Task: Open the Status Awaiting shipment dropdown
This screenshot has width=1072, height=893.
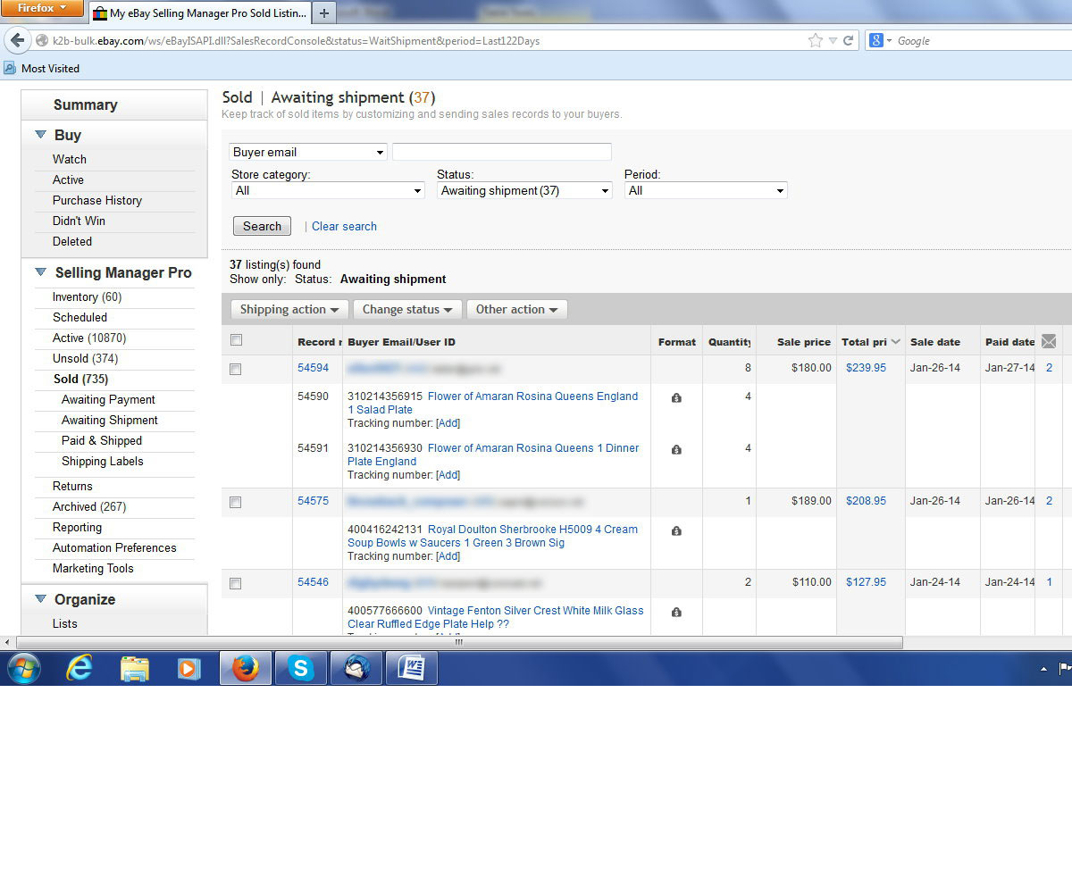Action: pos(525,190)
